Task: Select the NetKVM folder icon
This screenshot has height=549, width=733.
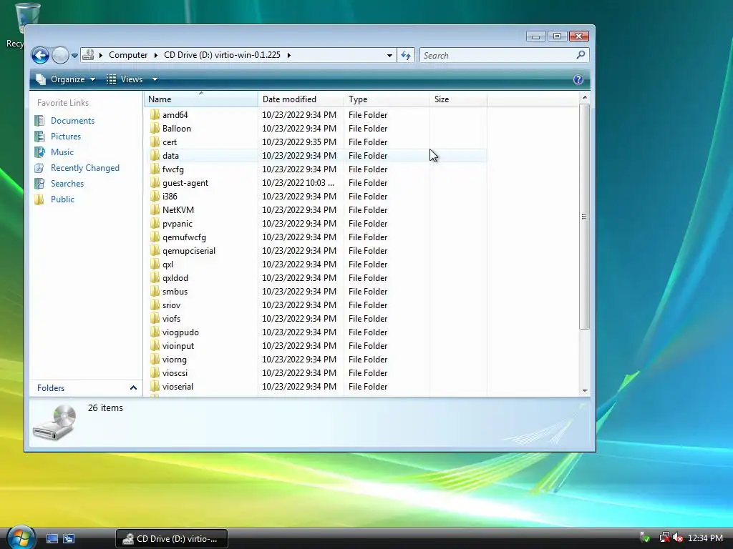Action: 155,209
